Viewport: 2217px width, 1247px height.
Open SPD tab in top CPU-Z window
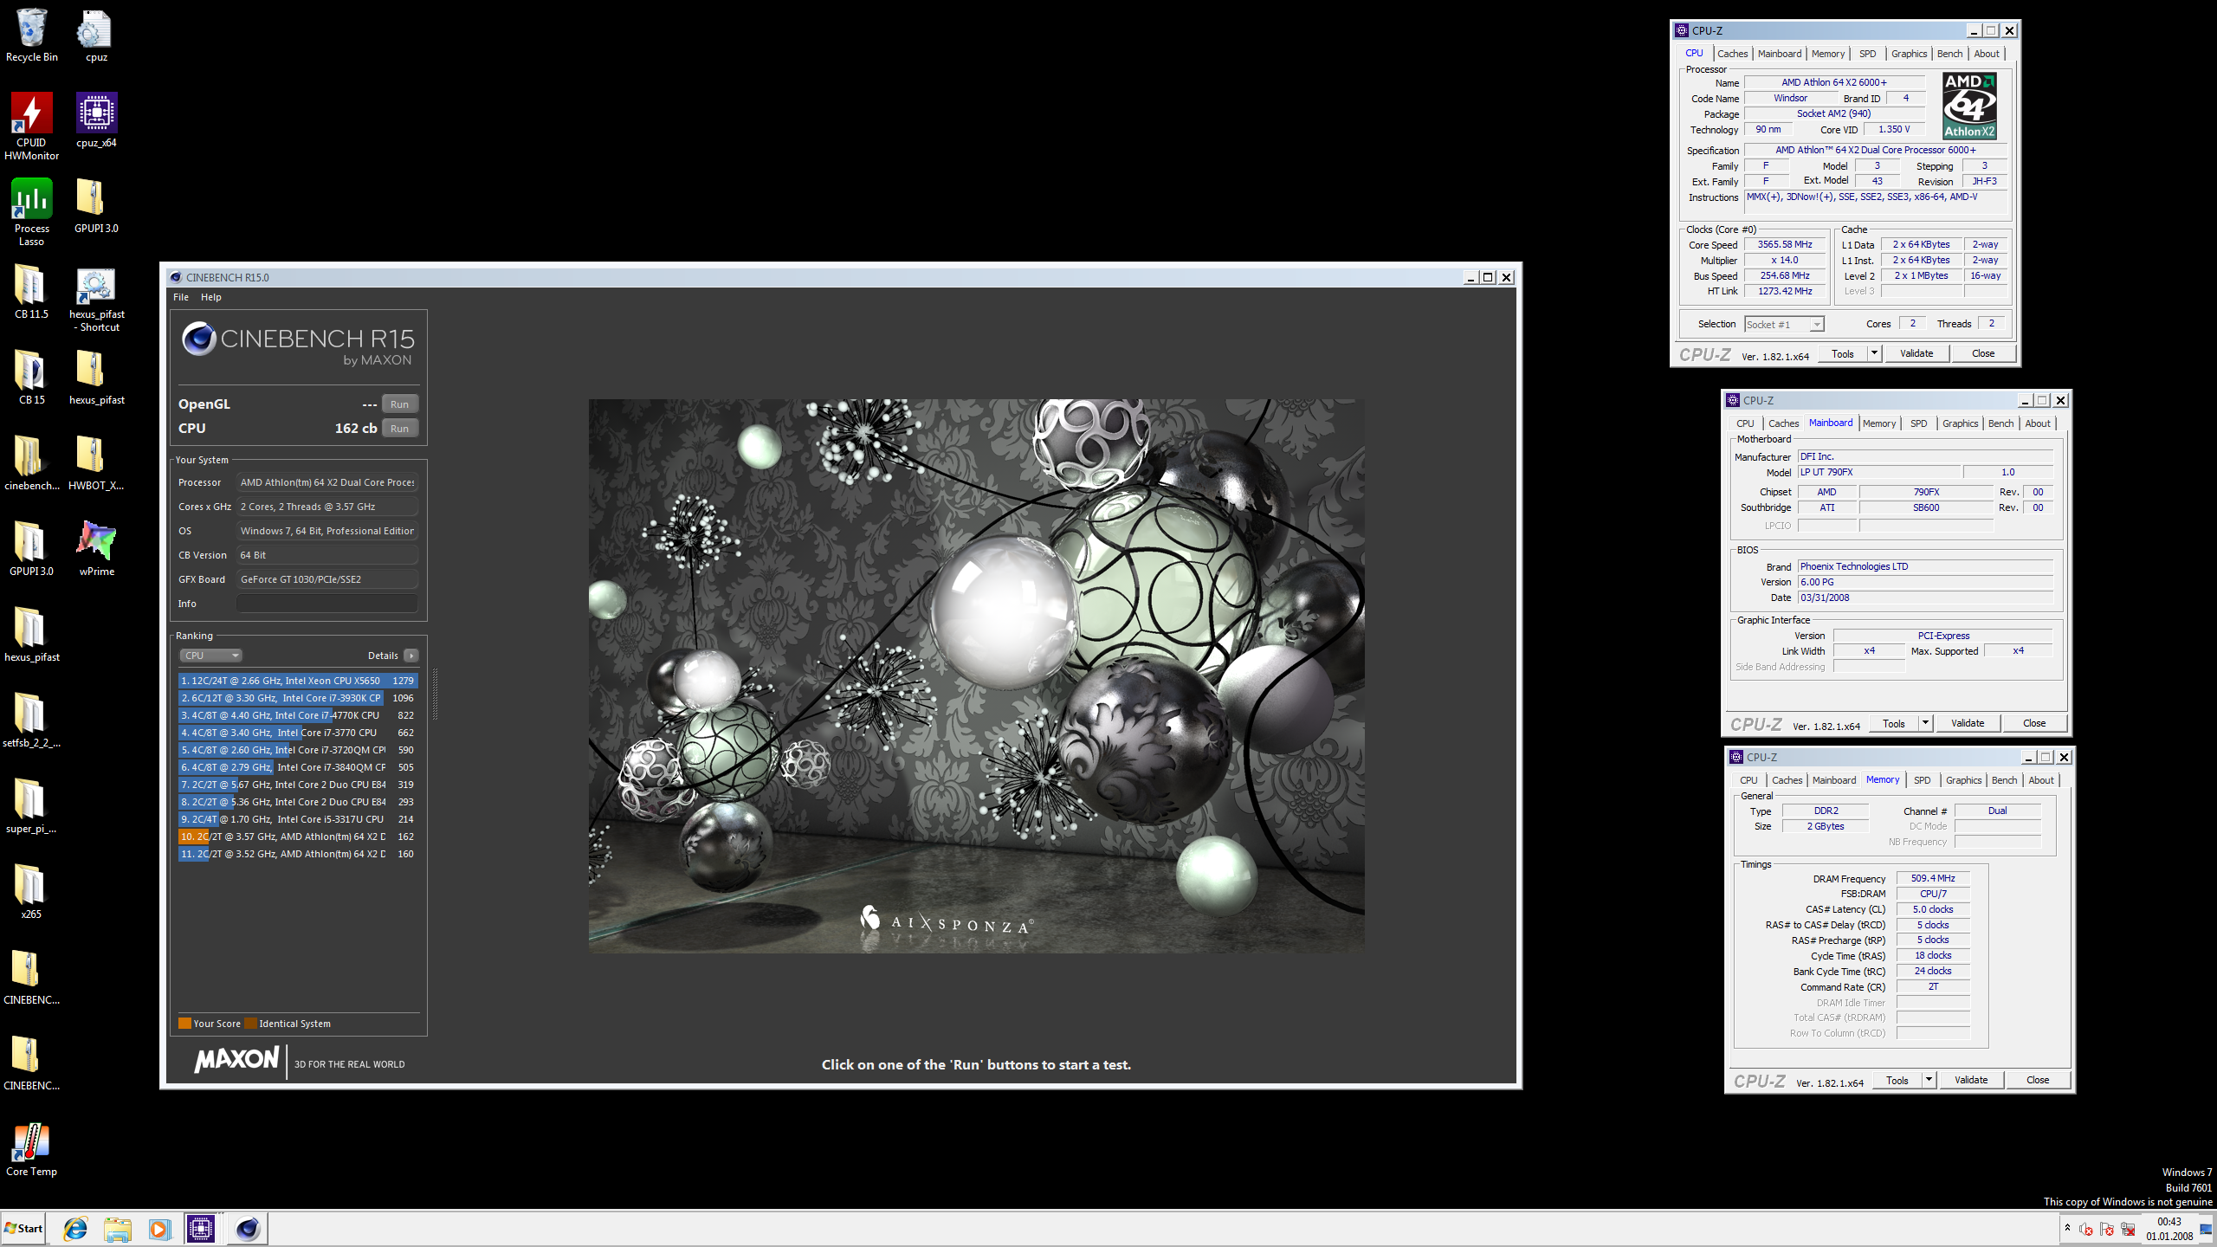(1867, 54)
